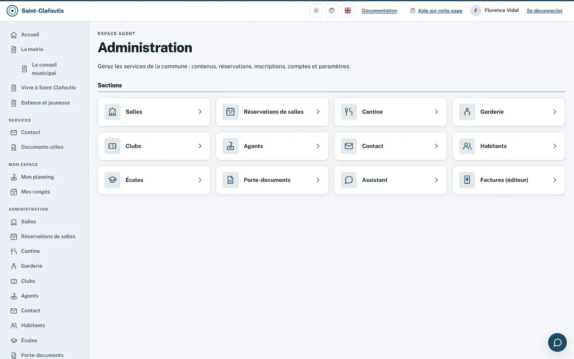Switch language with the UK flag button
The height and width of the screenshot is (359, 574).
pyautogui.click(x=348, y=11)
